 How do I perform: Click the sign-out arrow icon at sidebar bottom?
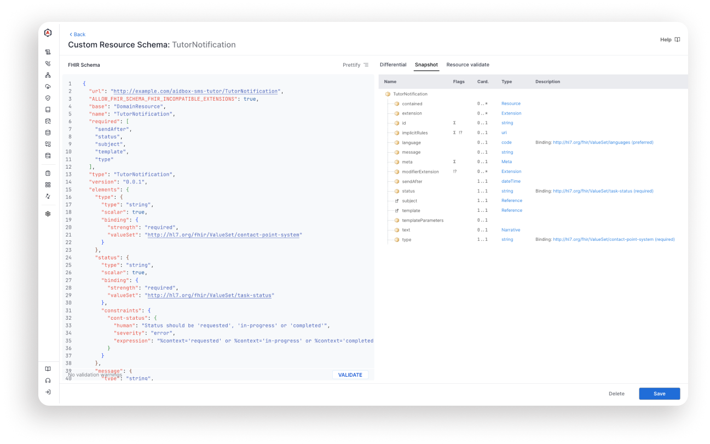[x=48, y=392]
